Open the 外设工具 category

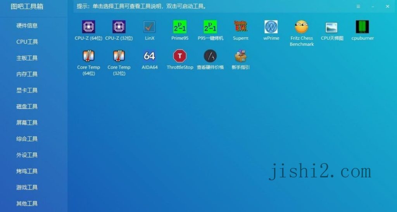pos(27,155)
